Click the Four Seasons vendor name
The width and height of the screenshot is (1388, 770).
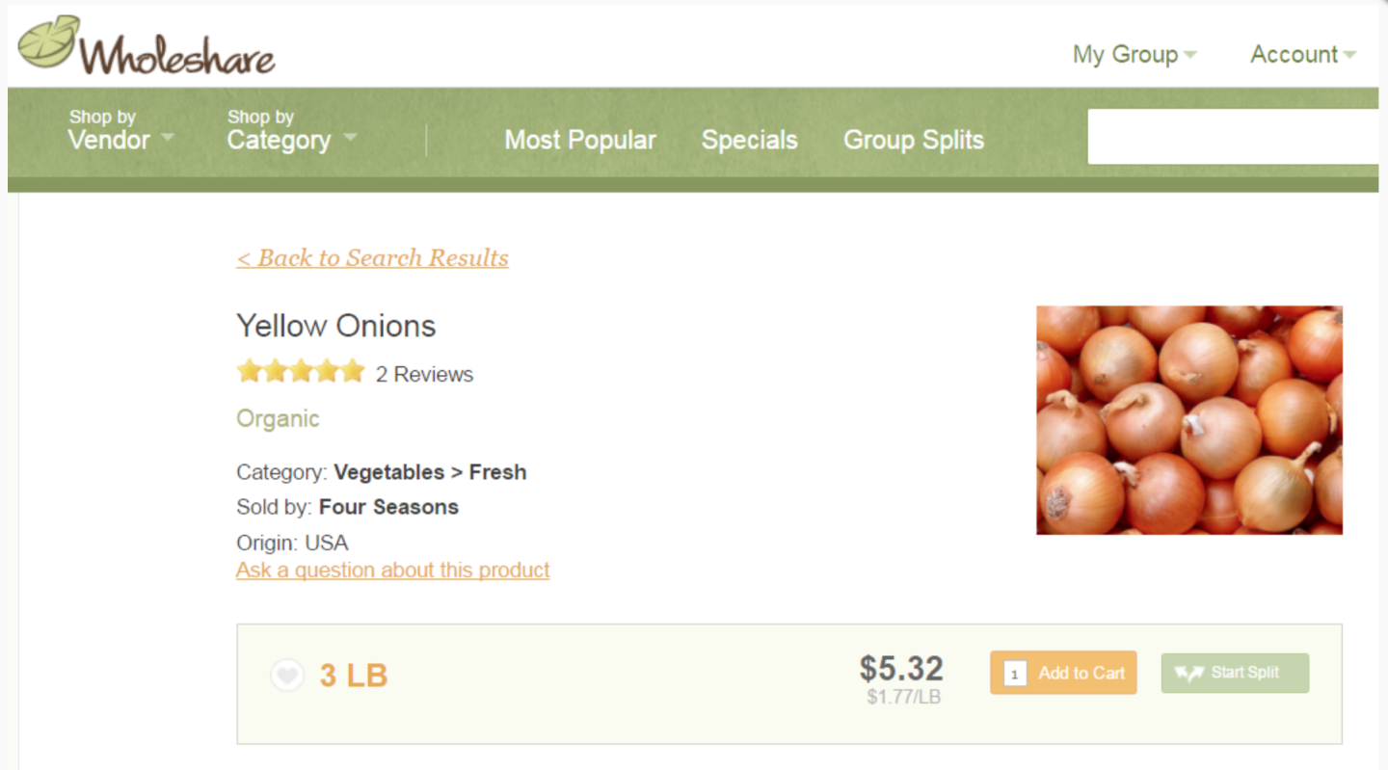tap(388, 507)
